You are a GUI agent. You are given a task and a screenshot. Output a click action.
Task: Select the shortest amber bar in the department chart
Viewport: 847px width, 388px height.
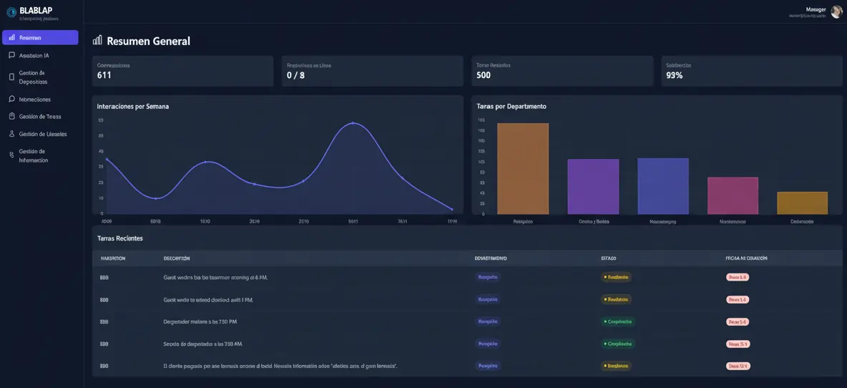pos(802,203)
